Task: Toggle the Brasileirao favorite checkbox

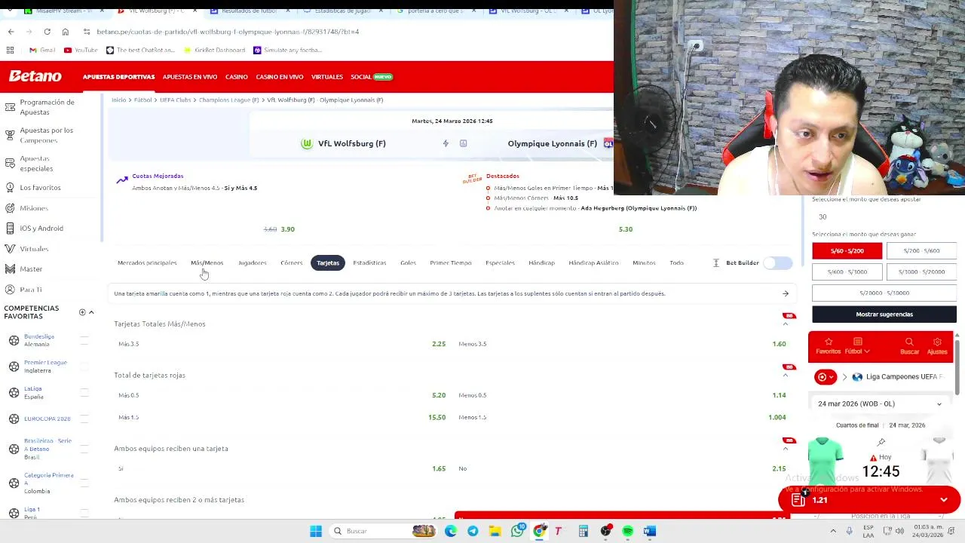Action: [84, 449]
